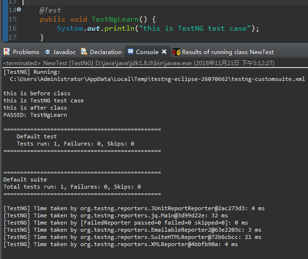
Task: Click the 'Default suite' console line
Action: 25,180
